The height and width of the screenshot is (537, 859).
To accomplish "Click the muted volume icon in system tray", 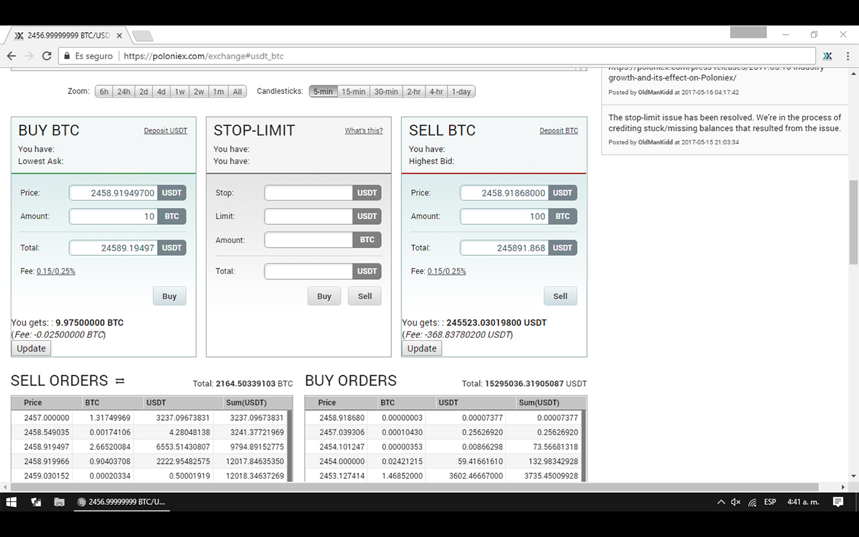I will click(x=736, y=502).
